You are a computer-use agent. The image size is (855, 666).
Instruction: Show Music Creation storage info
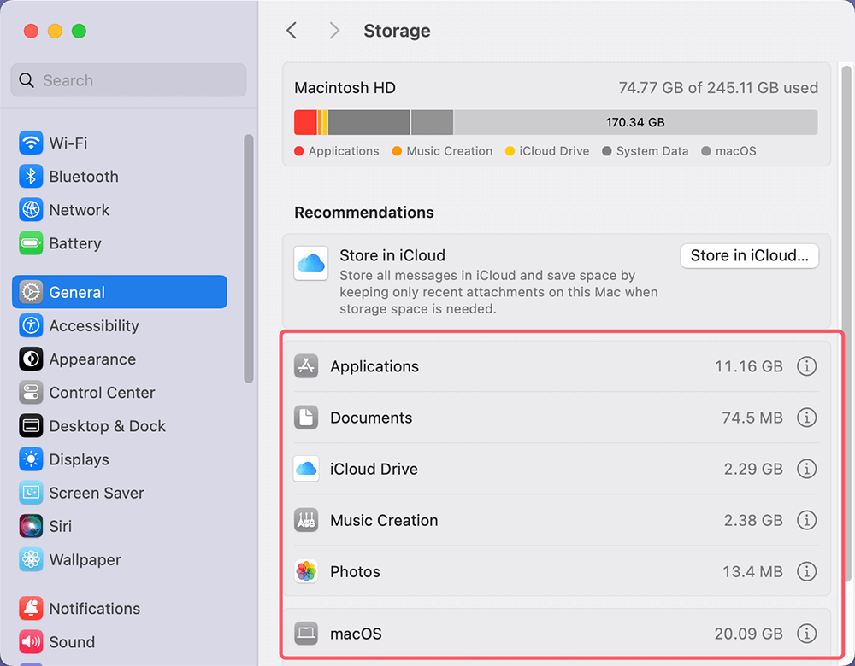(x=806, y=520)
